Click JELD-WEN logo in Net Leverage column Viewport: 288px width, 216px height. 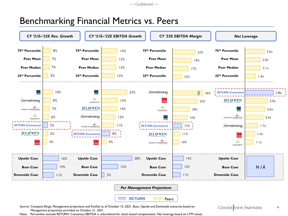[x=233, y=101]
